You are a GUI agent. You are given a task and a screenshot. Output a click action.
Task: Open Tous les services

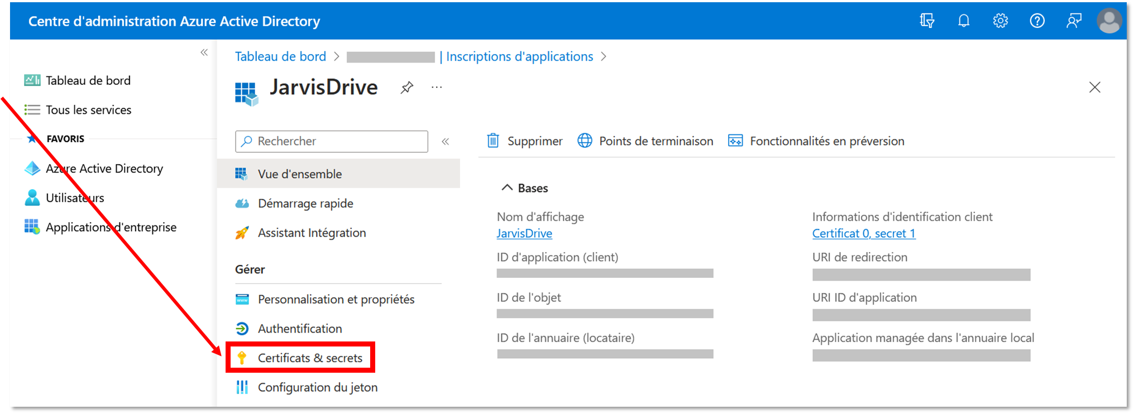[x=89, y=110]
